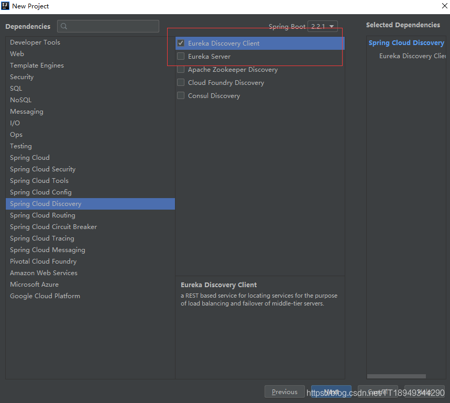Select the I/O category
Image resolution: width=450 pixels, height=403 pixels.
point(90,123)
